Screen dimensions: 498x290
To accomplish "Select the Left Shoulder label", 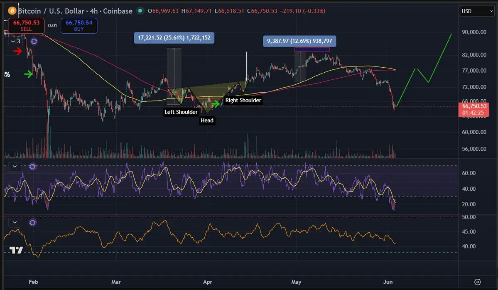I will tap(181, 112).
